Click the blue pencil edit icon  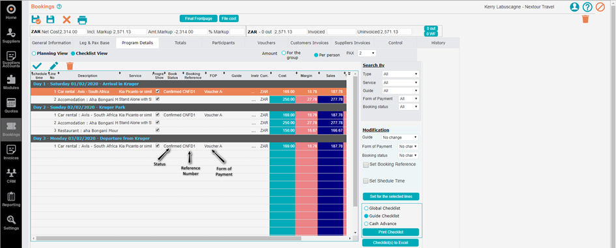pyautogui.click(x=53, y=66)
